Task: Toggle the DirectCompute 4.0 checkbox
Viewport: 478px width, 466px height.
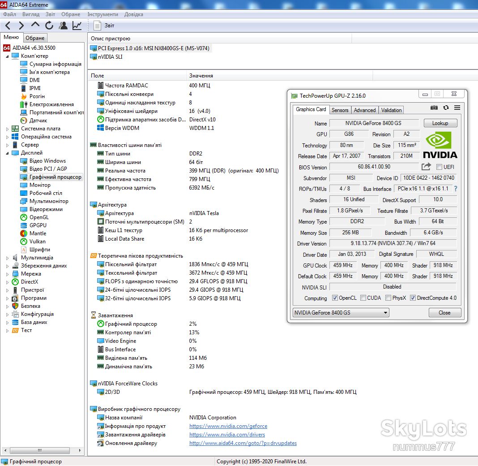Action: click(x=413, y=298)
